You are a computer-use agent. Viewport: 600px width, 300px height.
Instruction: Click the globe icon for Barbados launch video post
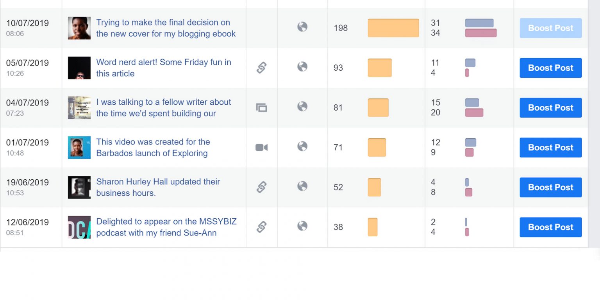[x=302, y=146]
